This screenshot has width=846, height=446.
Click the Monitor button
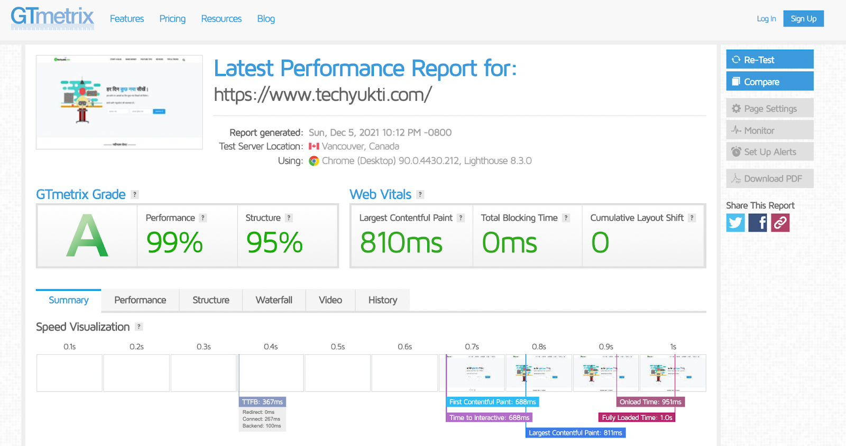click(770, 130)
